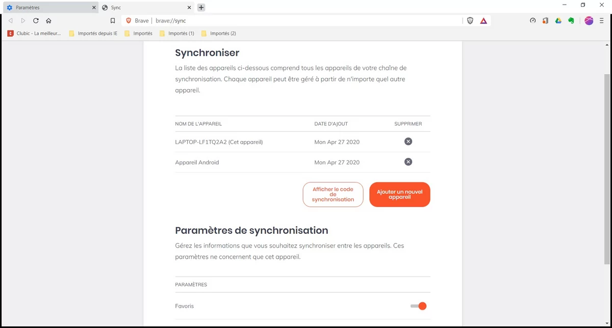Image resolution: width=612 pixels, height=328 pixels.
Task: Click the date beside Appareil Android
Action: [337, 162]
